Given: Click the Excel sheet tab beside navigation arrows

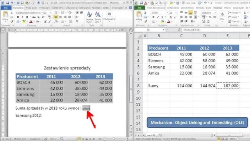Looking at the screenshot, I should coord(152,135).
